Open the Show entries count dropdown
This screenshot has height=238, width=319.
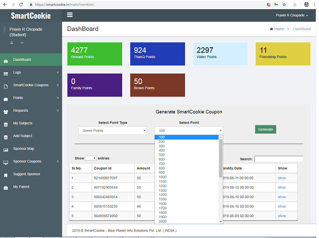click(x=91, y=159)
